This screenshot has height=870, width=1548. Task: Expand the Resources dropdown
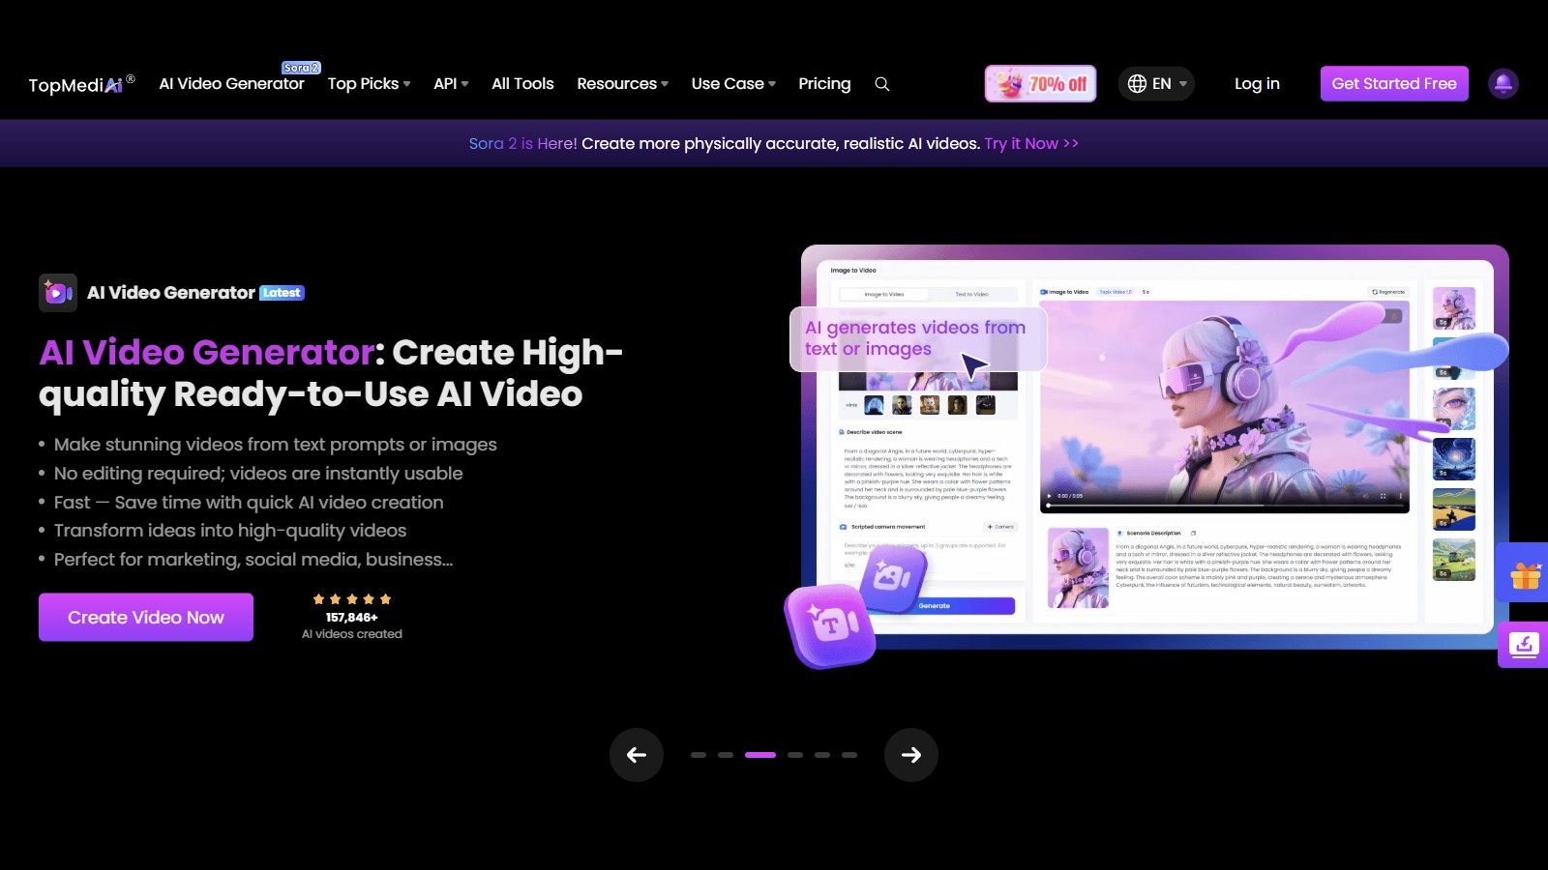click(623, 84)
